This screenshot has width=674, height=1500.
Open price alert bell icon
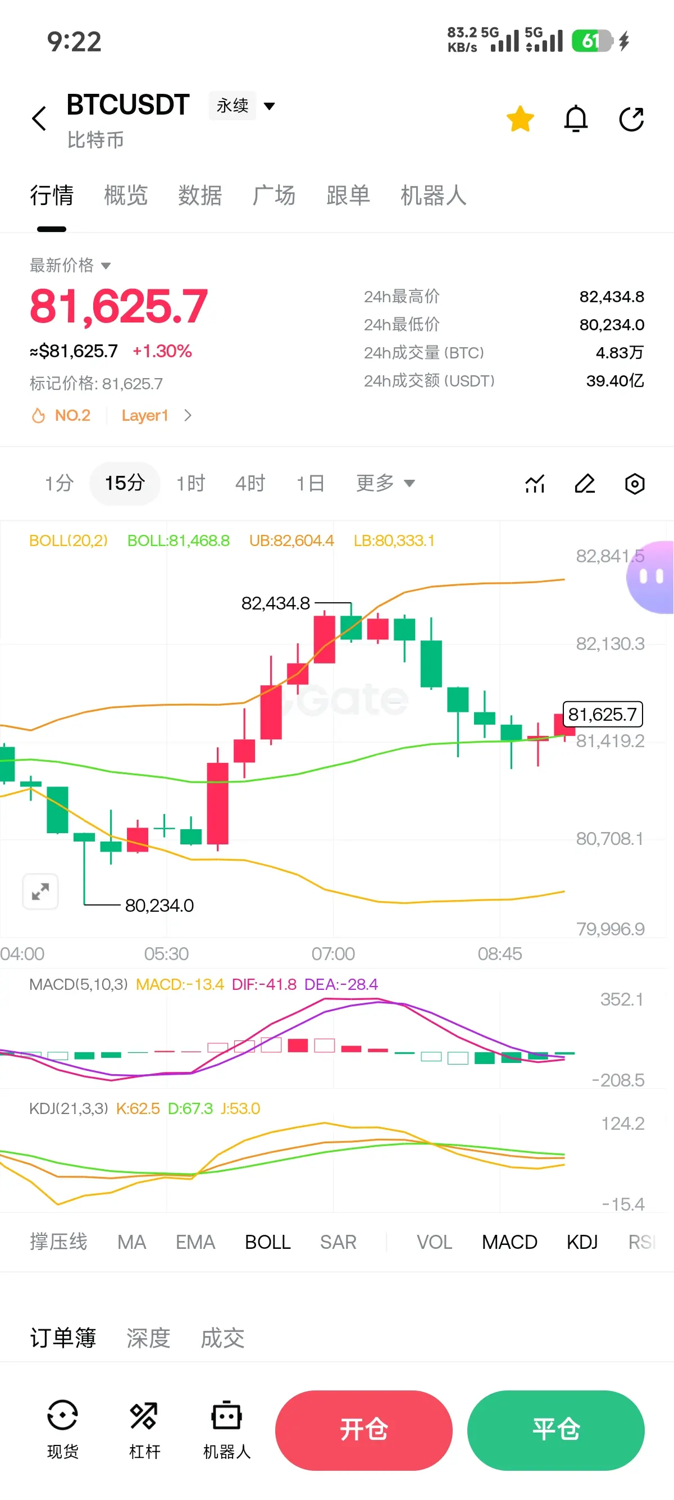pos(576,119)
